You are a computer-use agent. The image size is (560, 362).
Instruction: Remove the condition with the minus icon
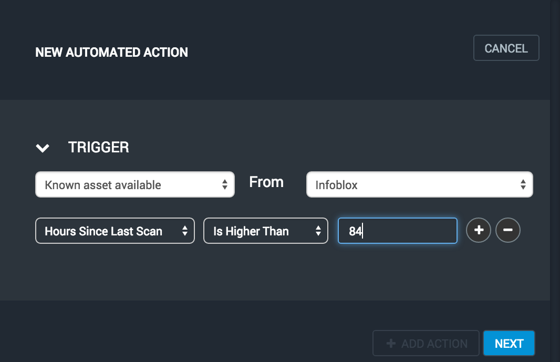click(508, 231)
